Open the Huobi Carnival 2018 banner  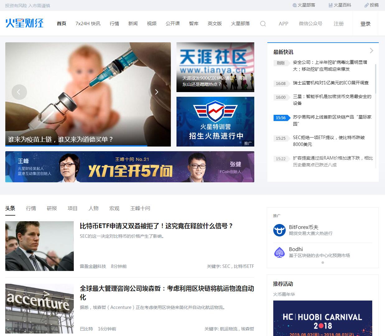click(323, 318)
